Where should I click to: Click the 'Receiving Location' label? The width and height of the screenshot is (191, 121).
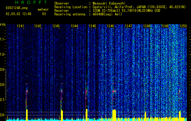(71, 7)
